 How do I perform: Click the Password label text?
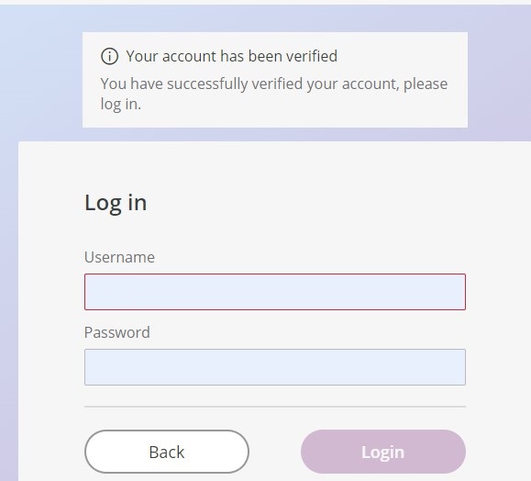point(116,332)
